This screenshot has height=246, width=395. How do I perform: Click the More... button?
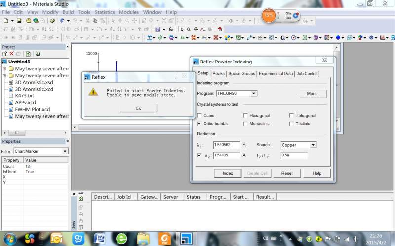pyautogui.click(x=313, y=94)
